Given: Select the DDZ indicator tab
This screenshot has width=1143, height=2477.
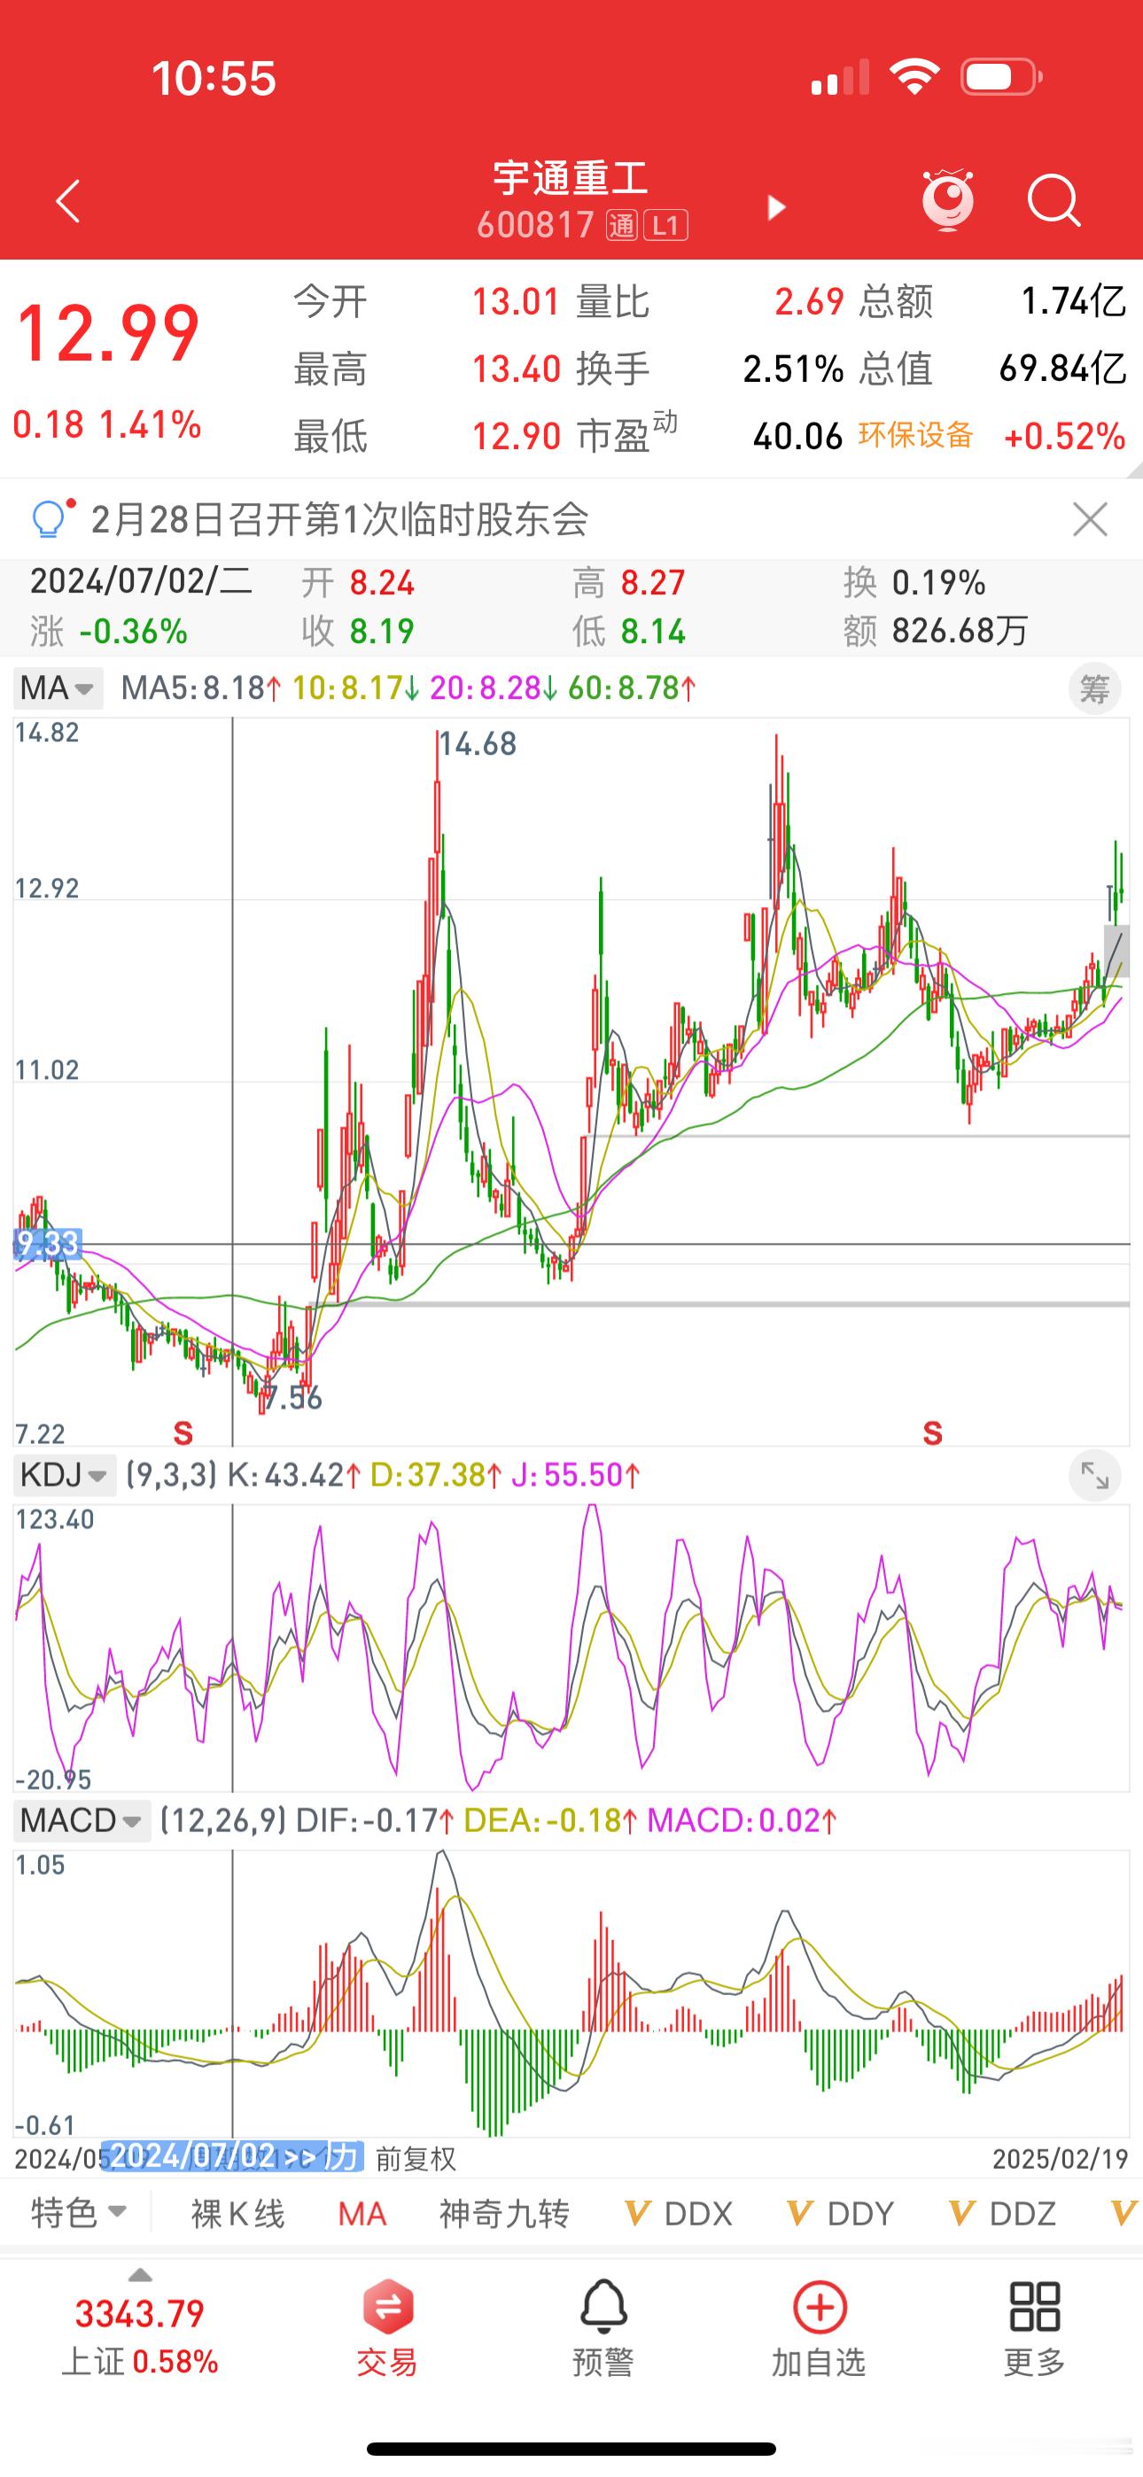Looking at the screenshot, I should [x=1002, y=2214].
